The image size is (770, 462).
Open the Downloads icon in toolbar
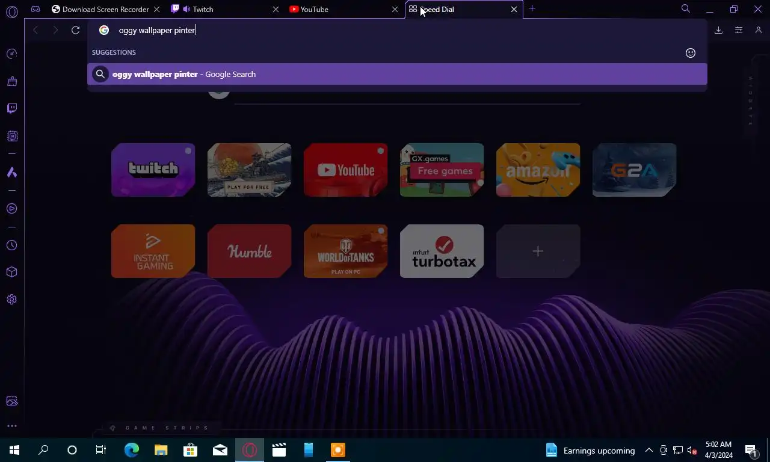click(718, 30)
